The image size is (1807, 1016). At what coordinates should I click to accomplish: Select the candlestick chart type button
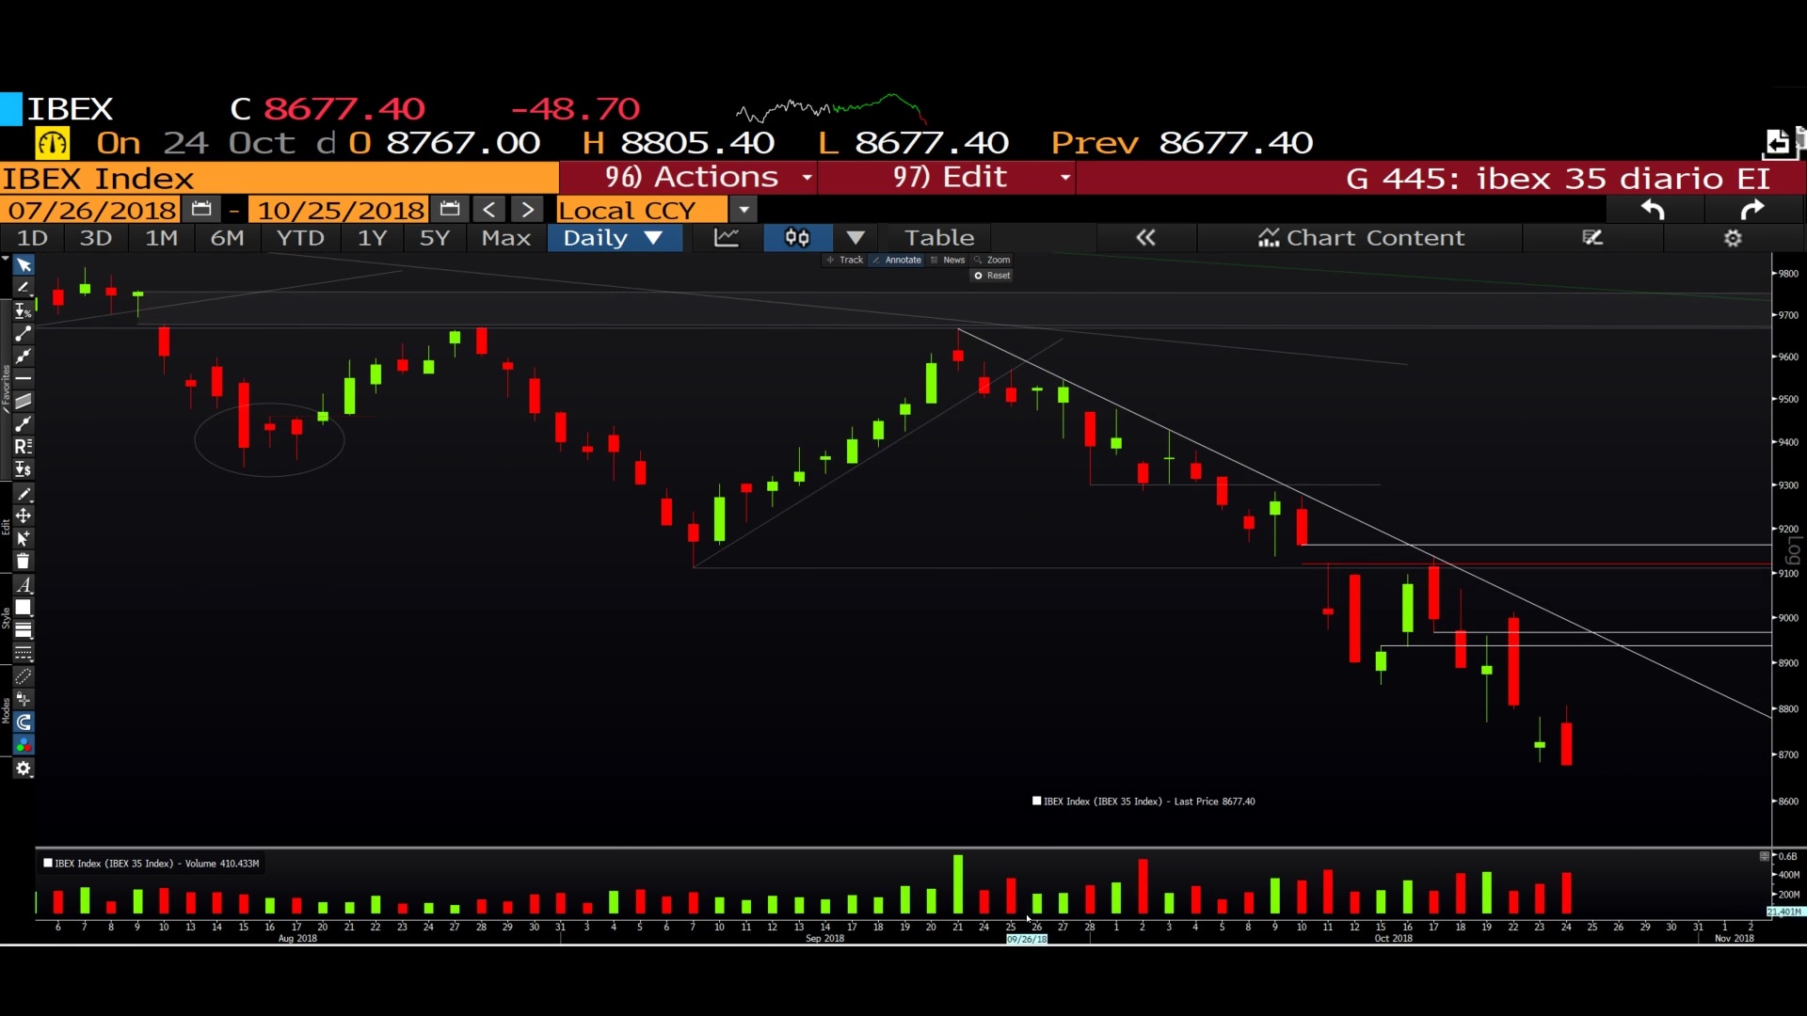click(x=797, y=238)
